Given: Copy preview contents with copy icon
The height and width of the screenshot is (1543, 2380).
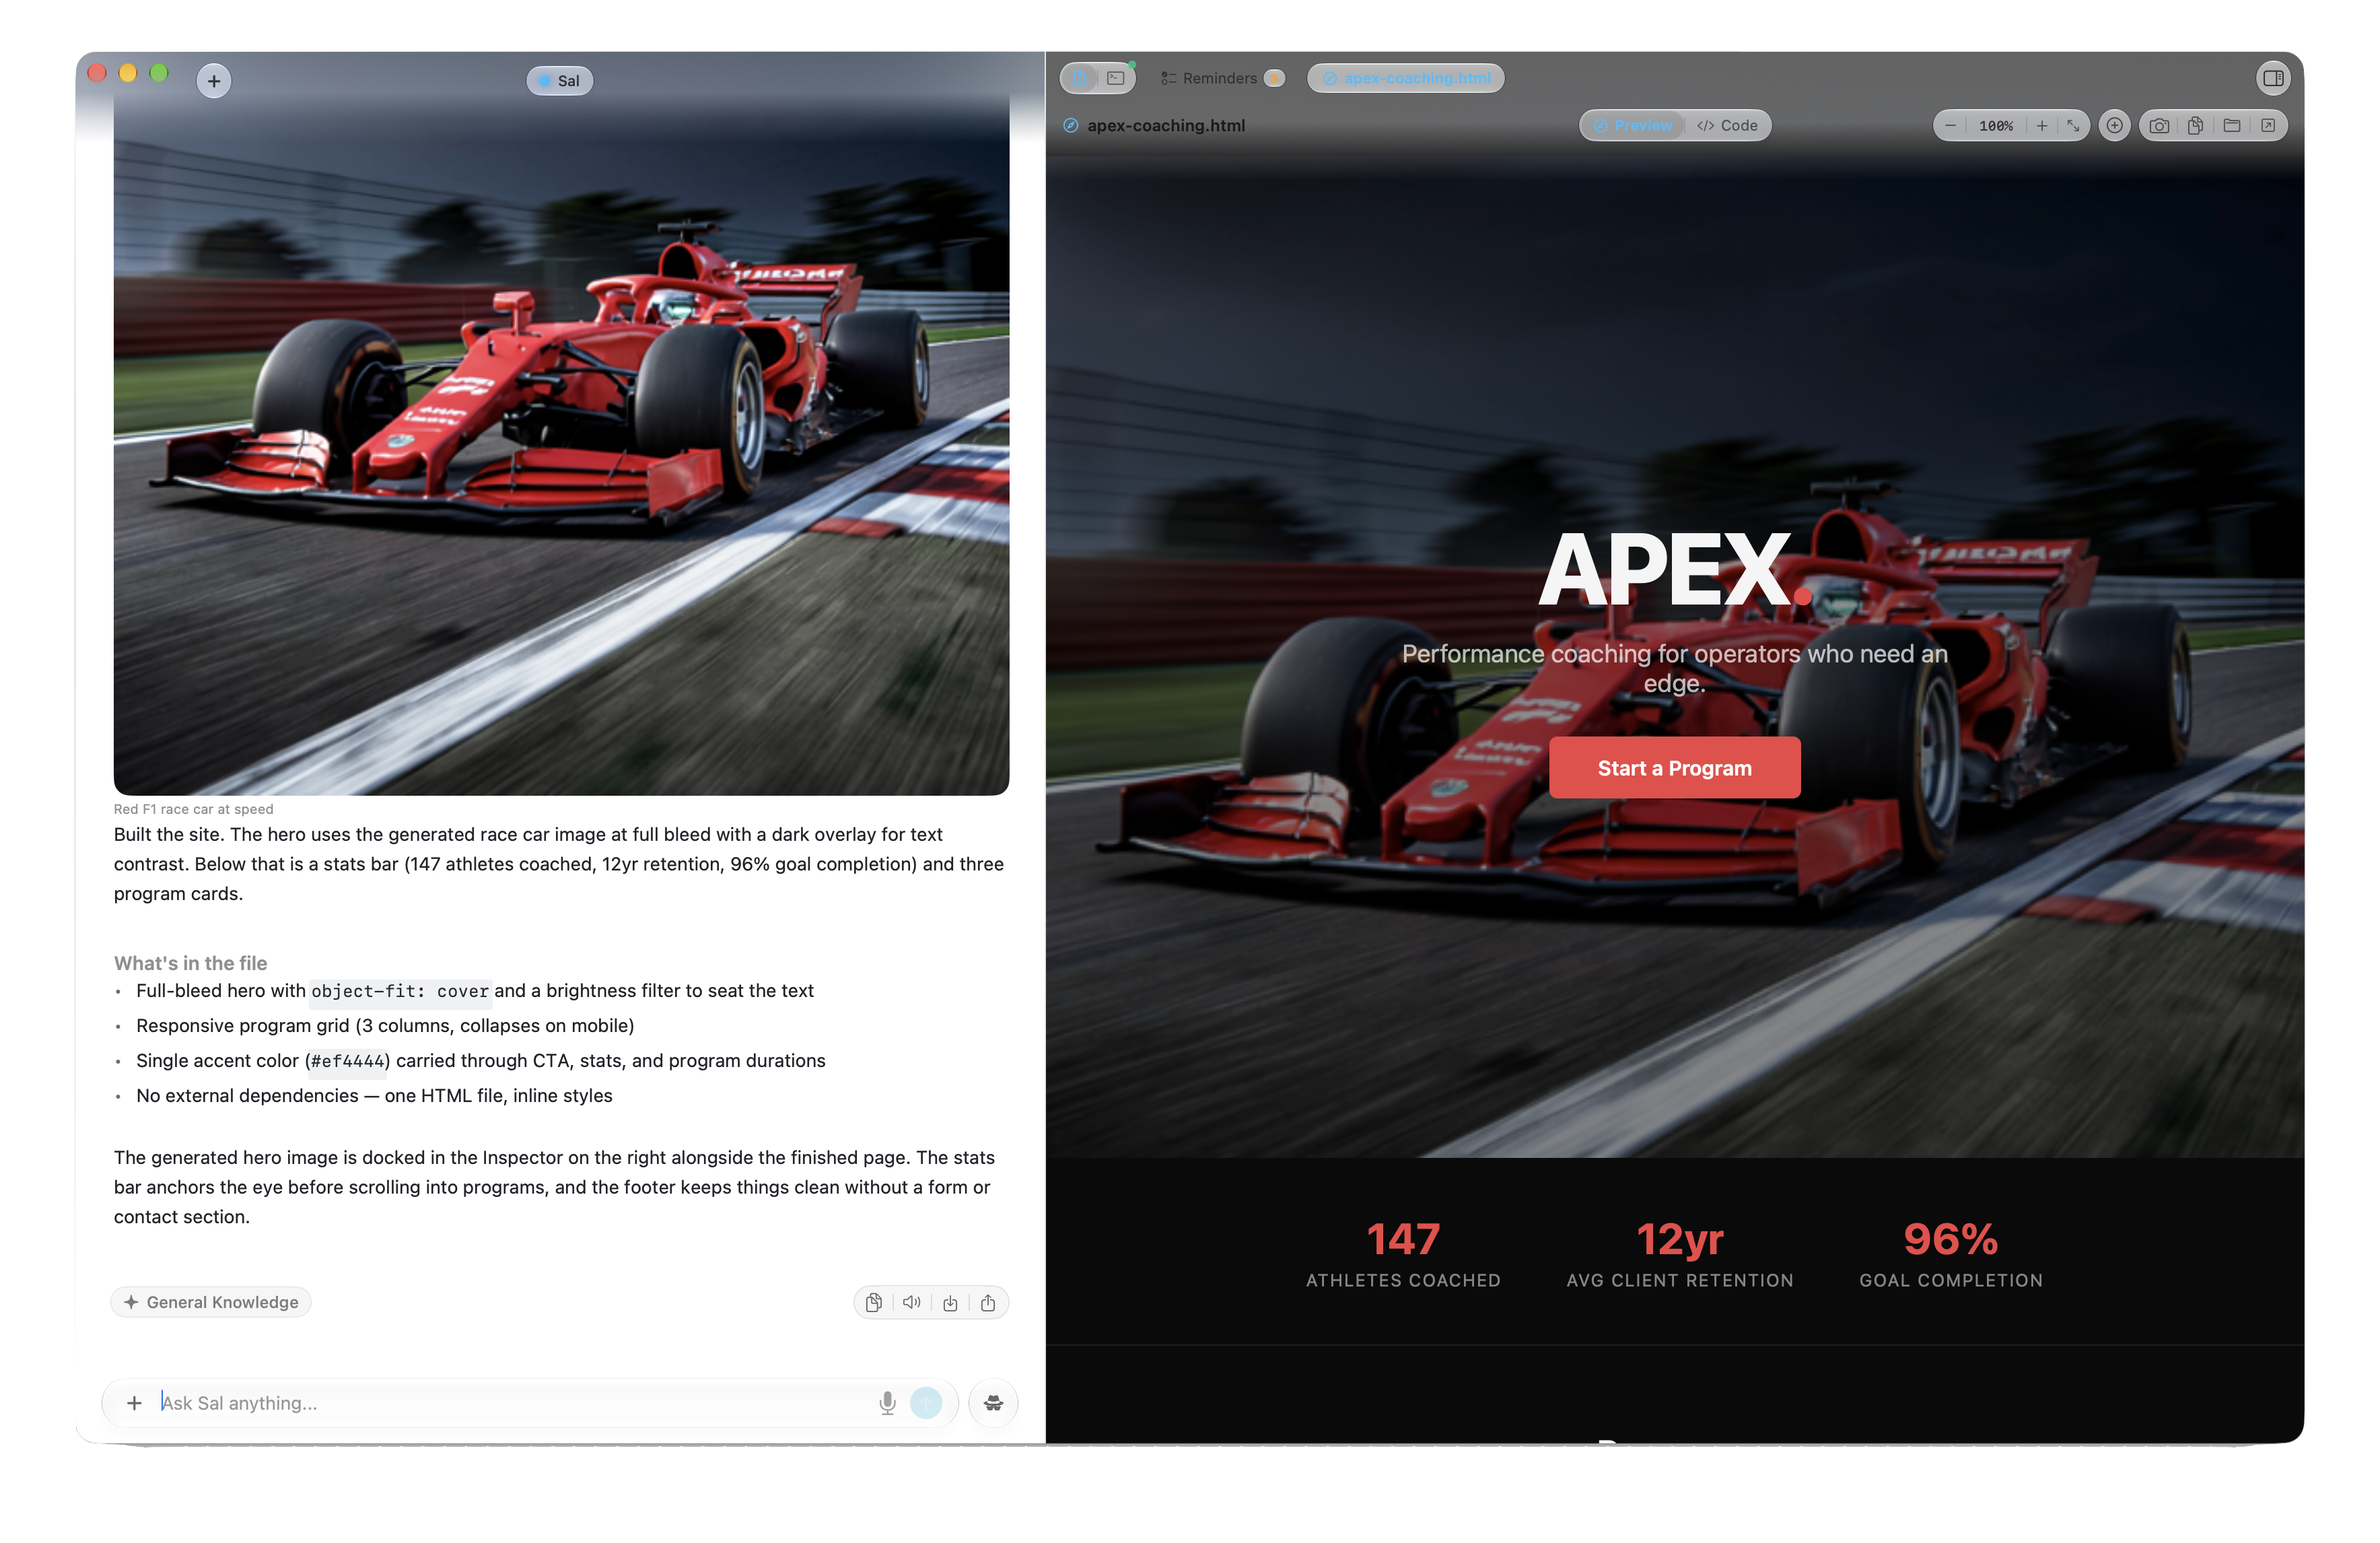Looking at the screenshot, I should [2195, 125].
